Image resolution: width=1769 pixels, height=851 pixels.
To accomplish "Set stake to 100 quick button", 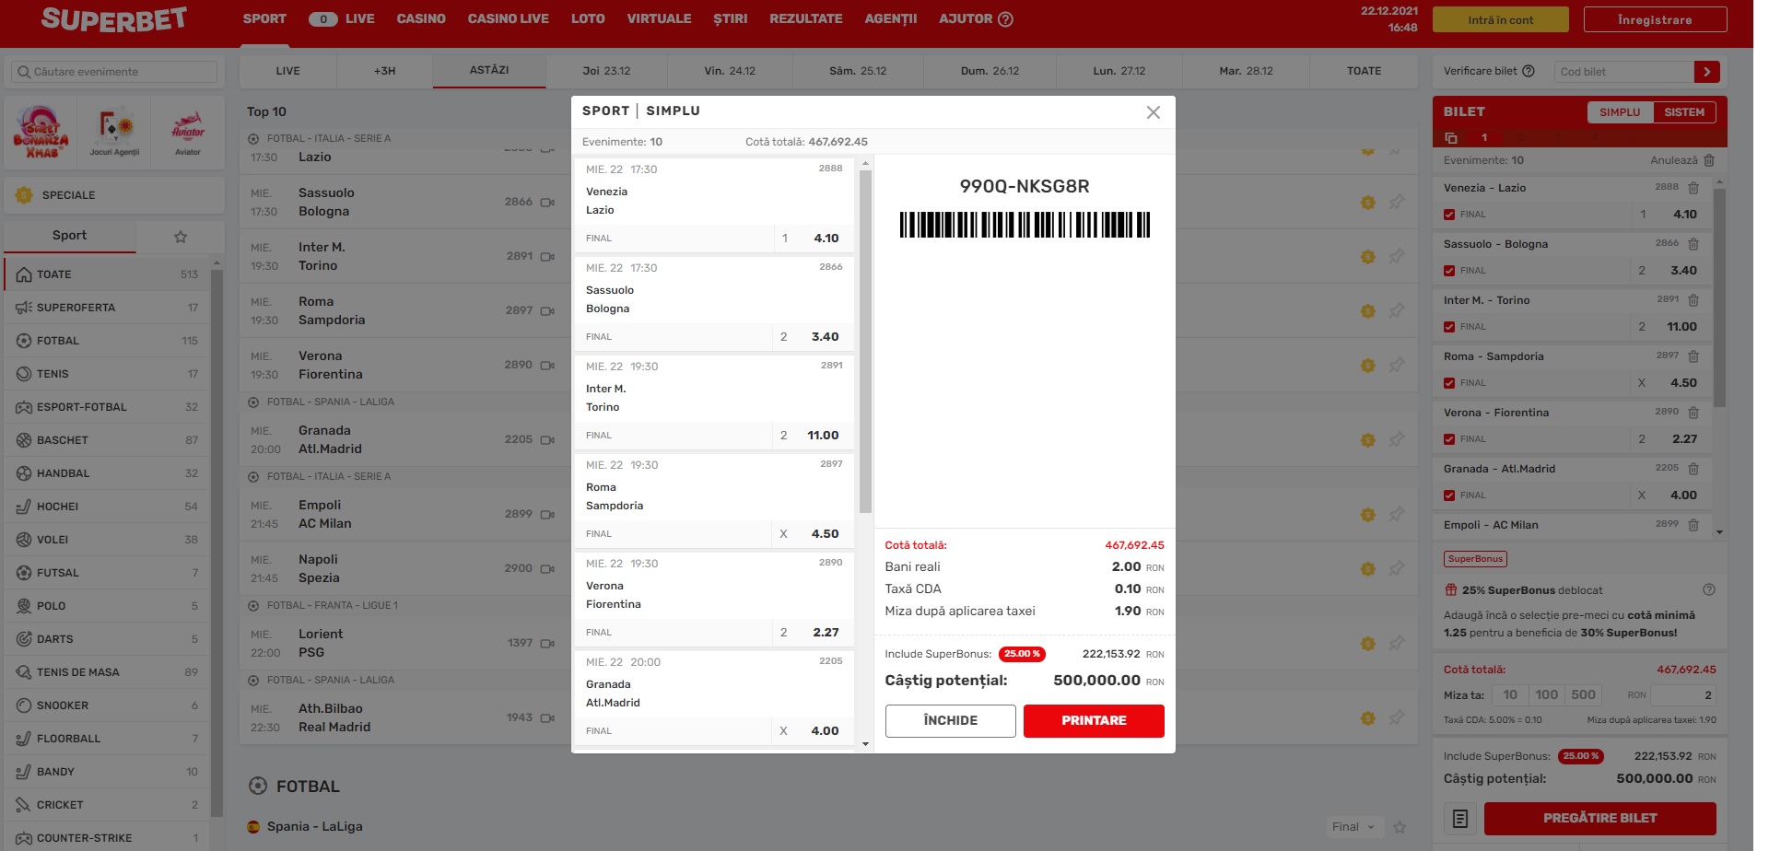I will pos(1546,695).
